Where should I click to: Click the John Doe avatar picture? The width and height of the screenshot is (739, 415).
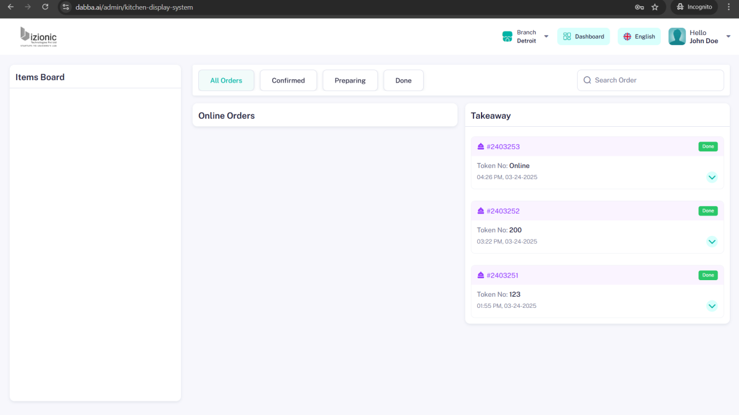(x=677, y=36)
